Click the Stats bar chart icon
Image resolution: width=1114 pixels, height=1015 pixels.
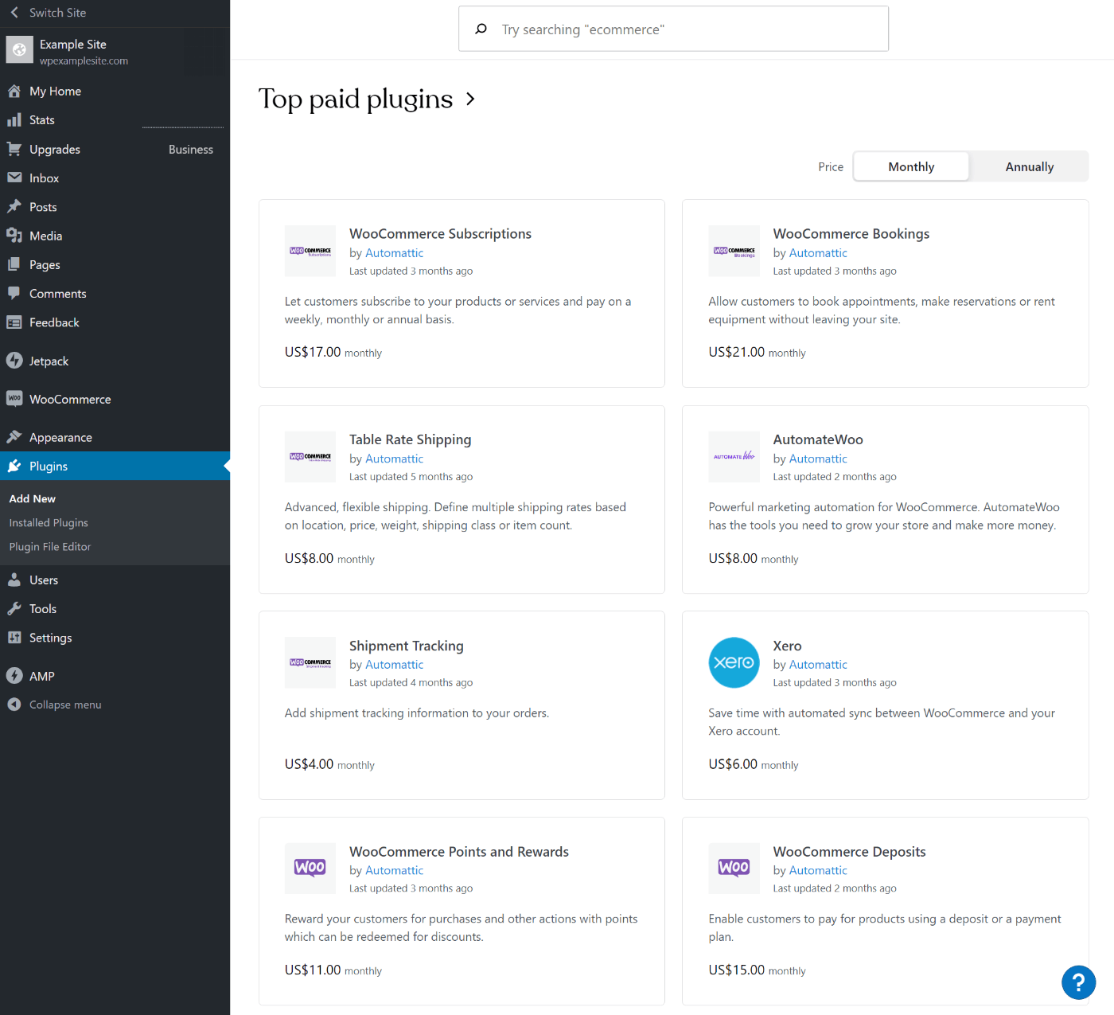coord(14,120)
